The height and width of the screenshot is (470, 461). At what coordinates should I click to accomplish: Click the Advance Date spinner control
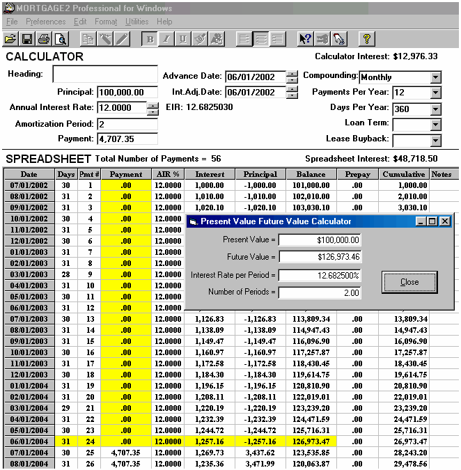coord(292,77)
